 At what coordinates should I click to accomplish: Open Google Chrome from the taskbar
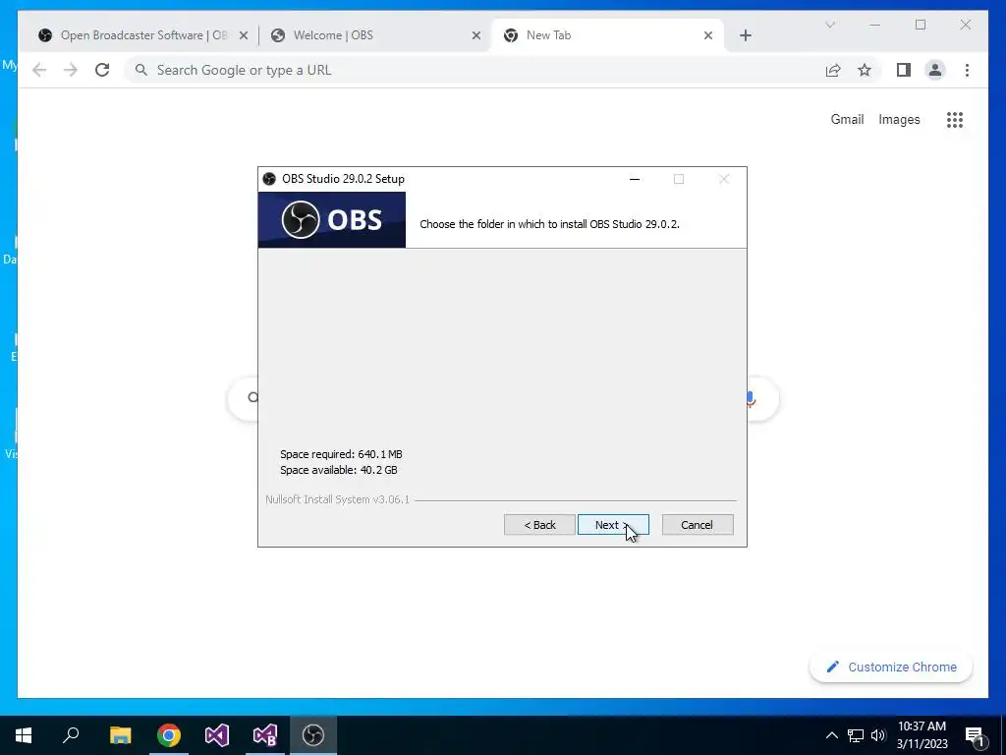[169, 735]
